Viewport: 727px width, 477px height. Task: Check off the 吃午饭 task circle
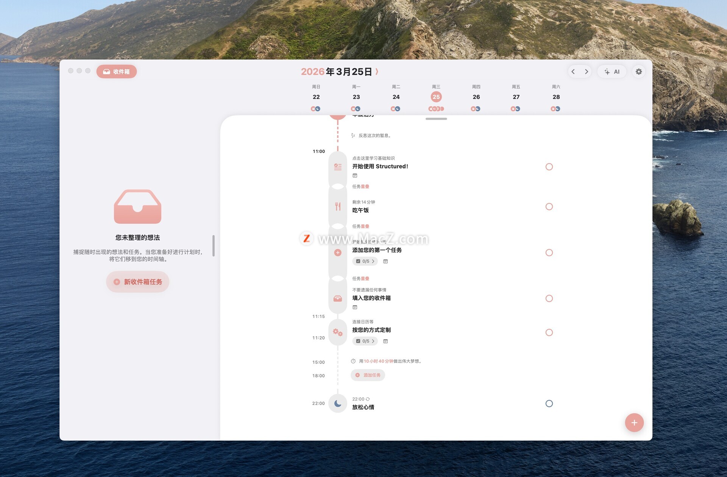tap(549, 206)
